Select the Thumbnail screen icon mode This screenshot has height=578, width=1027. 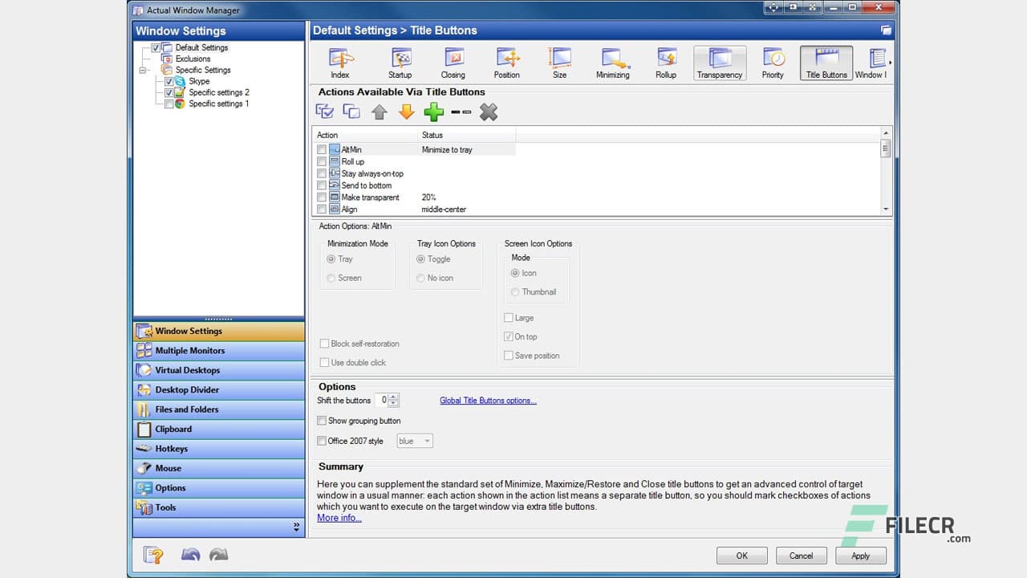514,291
